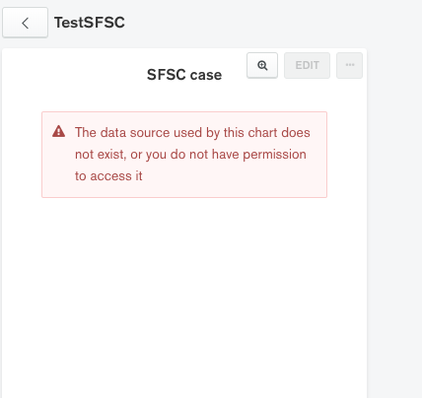Viewport: 422px width, 398px height.
Task: Click the word 'case' in the chart title
Action: point(206,75)
